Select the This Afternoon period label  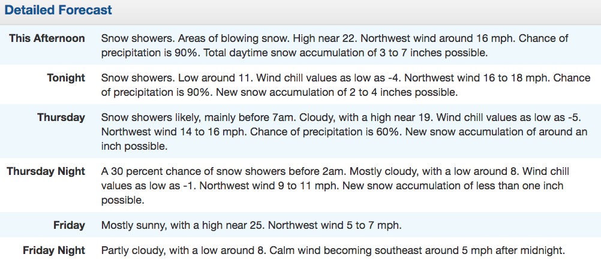pyautogui.click(x=47, y=38)
